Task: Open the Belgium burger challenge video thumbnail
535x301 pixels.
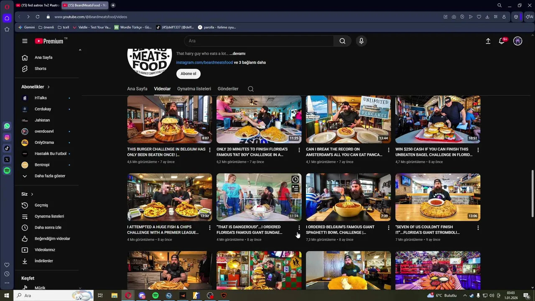Action: [x=170, y=120]
